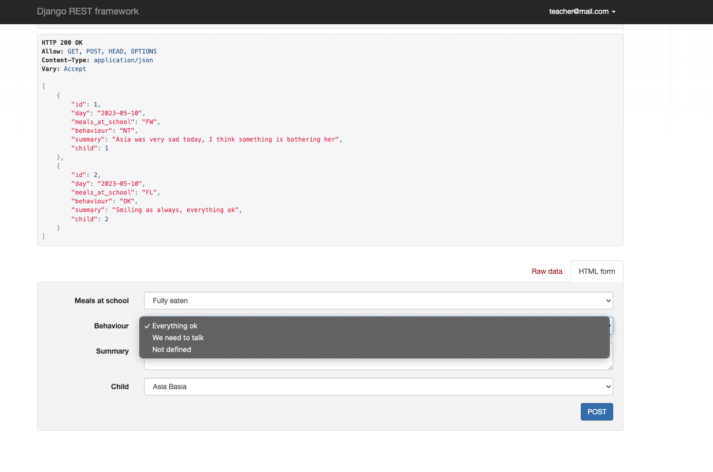This screenshot has width=713, height=472.
Task: Choose "Not defined" from Behaviour options
Action: (x=171, y=349)
